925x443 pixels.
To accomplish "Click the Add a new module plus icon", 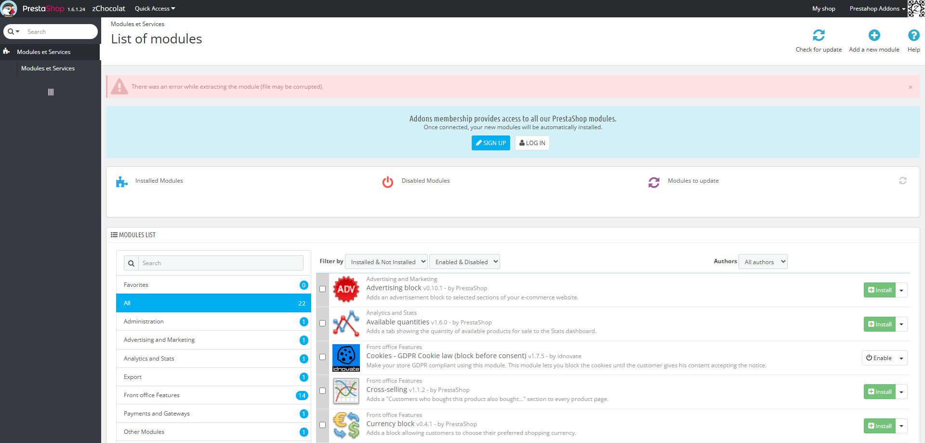I will [874, 35].
